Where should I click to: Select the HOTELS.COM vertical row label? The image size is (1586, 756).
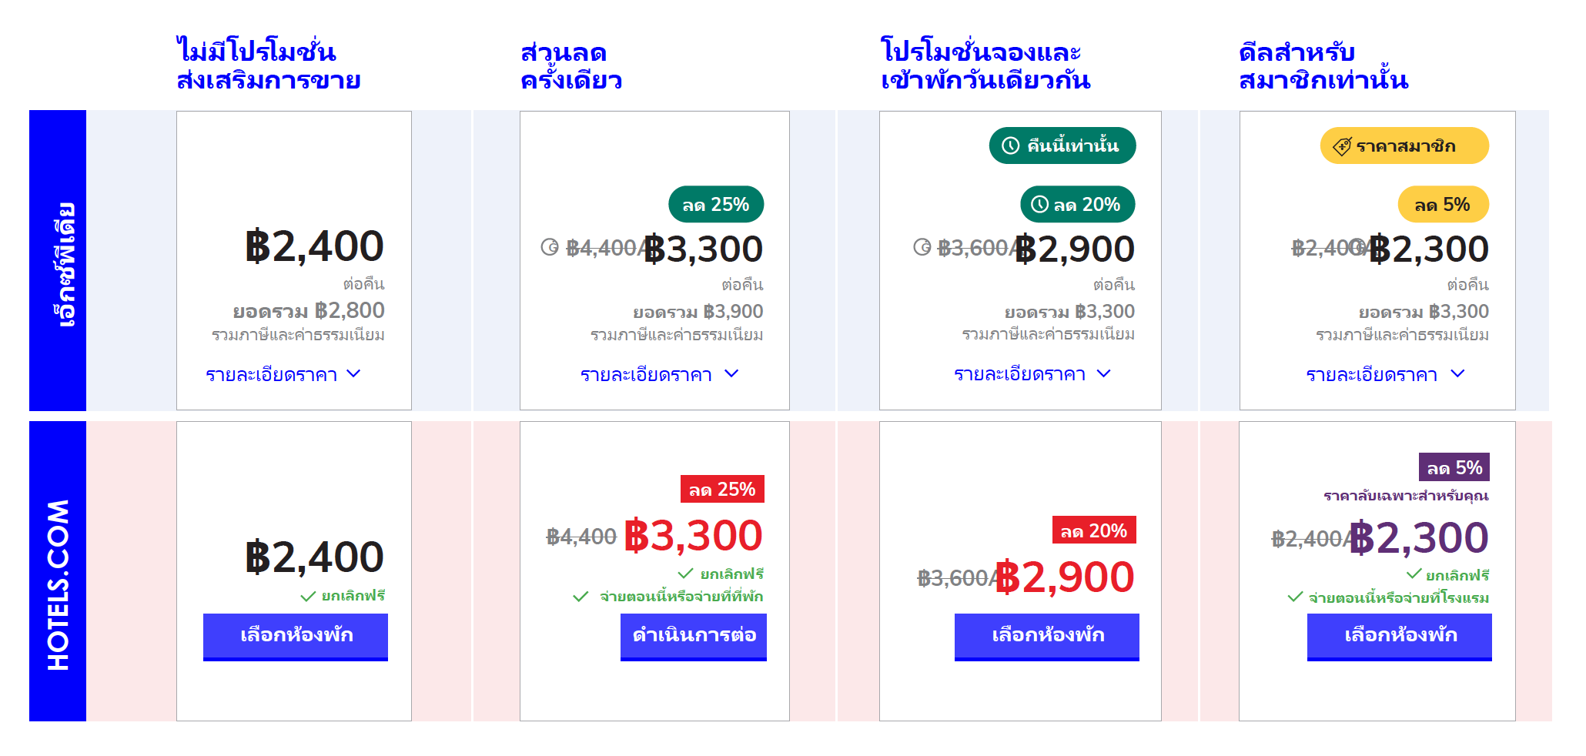point(58,571)
